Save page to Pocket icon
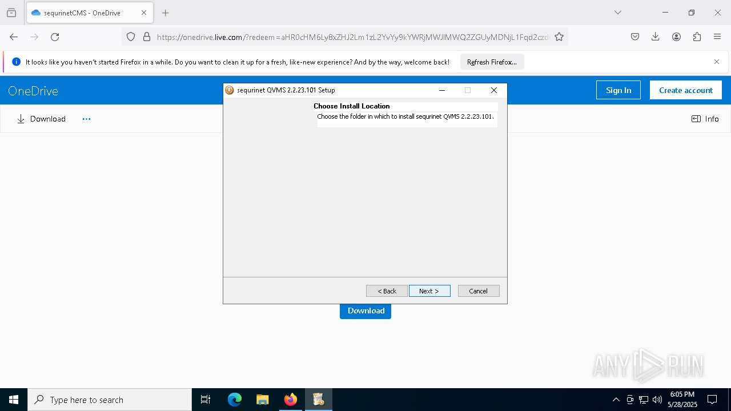 [x=635, y=37]
